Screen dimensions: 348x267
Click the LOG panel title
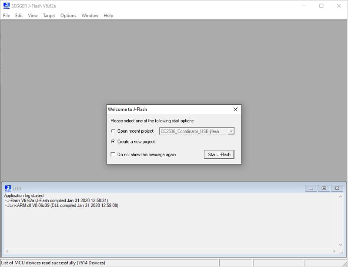17,189
